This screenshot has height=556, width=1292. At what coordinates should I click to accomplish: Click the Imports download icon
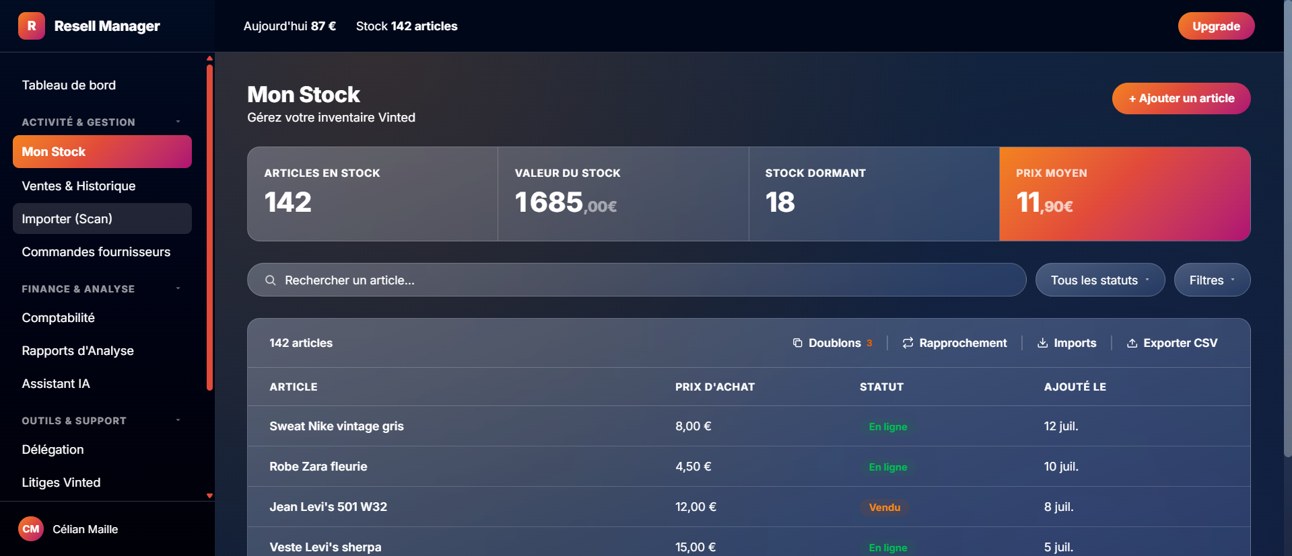tap(1043, 343)
